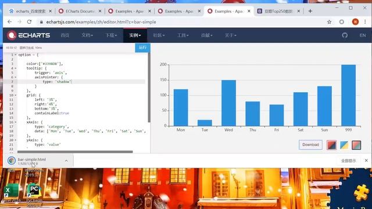Viewport: 372px width, 209px height.
Task: Open the 社区 dropdown menu
Action: [x=159, y=35]
